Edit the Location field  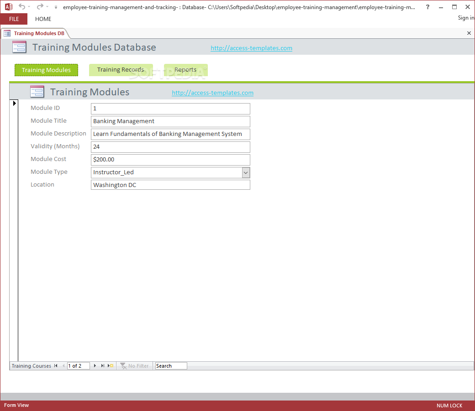170,185
